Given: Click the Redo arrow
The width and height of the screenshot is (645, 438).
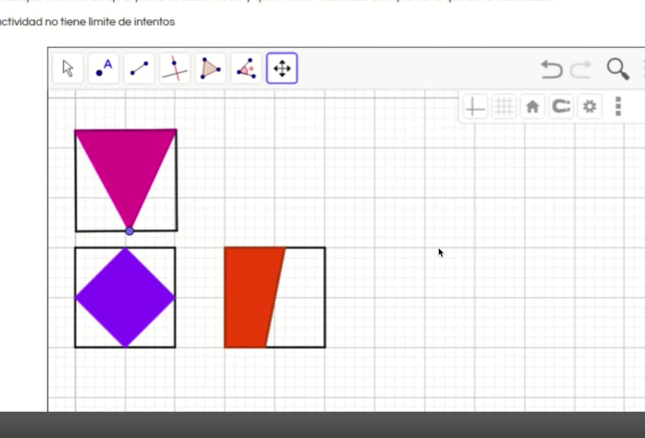Looking at the screenshot, I should coord(580,70).
